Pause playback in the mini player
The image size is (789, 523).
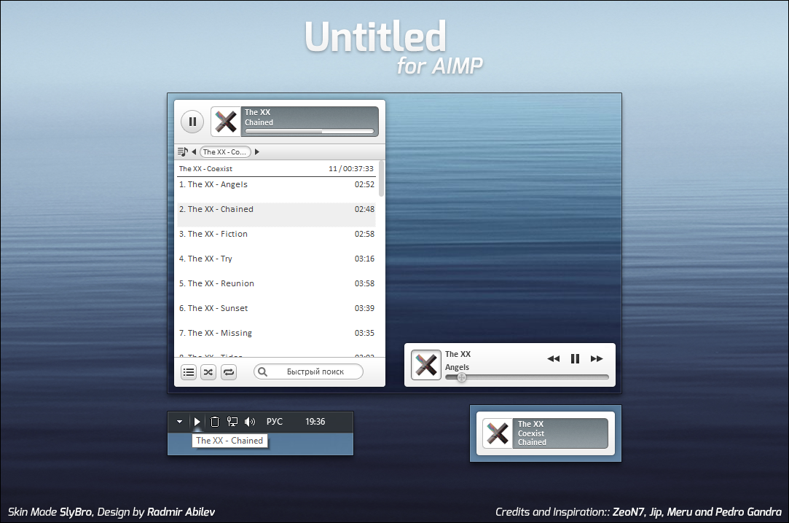click(575, 358)
